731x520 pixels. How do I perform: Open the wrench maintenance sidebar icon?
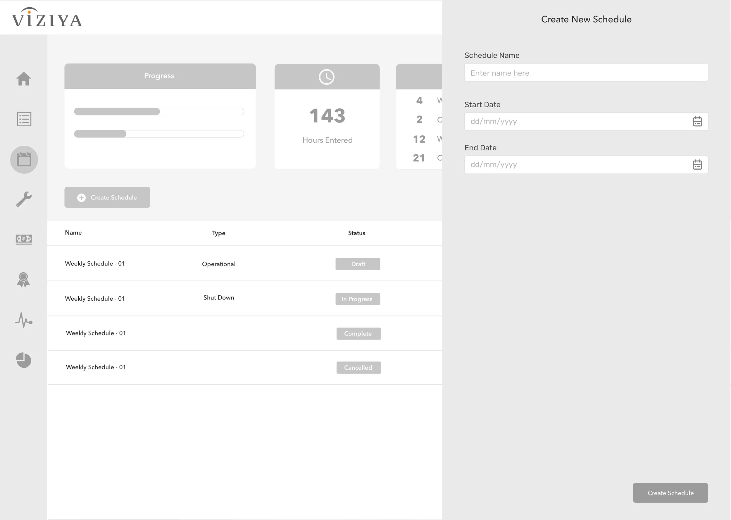24,199
